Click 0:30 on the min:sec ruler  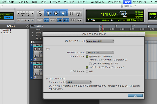(x=132, y=29)
